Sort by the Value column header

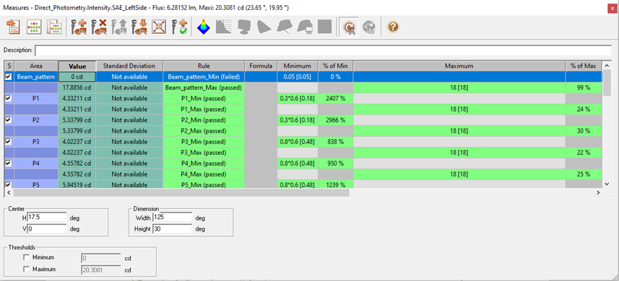77,66
